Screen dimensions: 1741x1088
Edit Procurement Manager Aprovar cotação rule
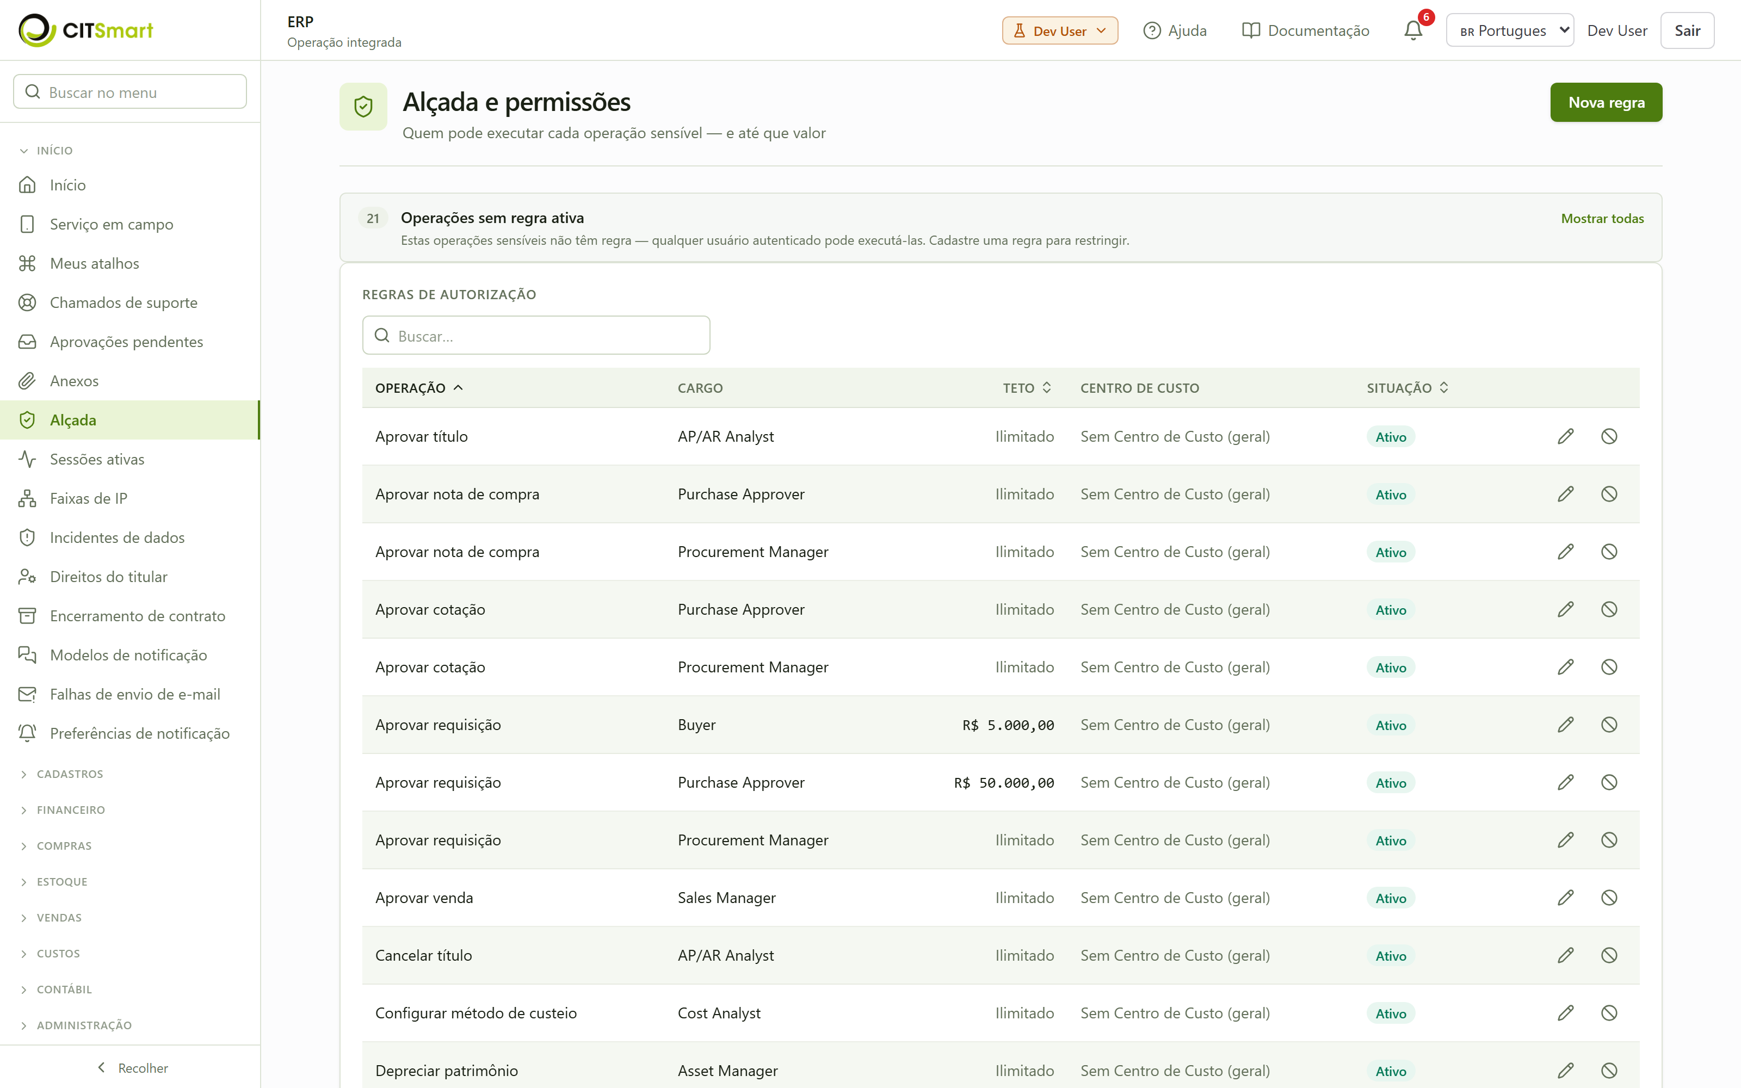coord(1565,667)
